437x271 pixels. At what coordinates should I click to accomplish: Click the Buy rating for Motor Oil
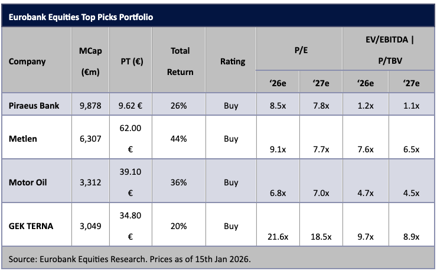click(x=231, y=182)
